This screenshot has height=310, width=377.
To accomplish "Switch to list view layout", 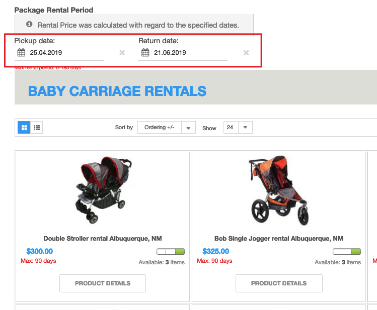I will click(x=37, y=128).
